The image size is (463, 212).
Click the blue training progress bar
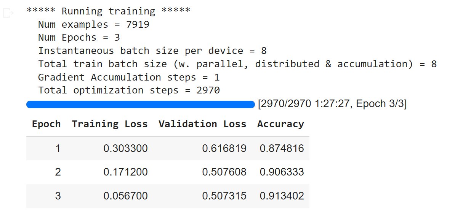[x=140, y=104]
